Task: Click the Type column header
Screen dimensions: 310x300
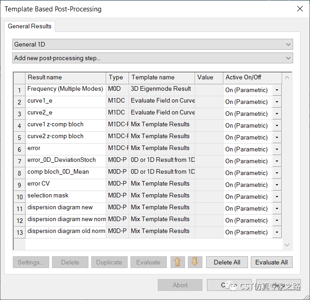Action: pos(118,78)
